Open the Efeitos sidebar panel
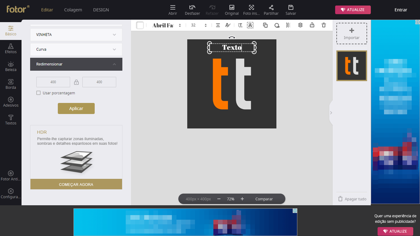The width and height of the screenshot is (420, 236). [11, 49]
